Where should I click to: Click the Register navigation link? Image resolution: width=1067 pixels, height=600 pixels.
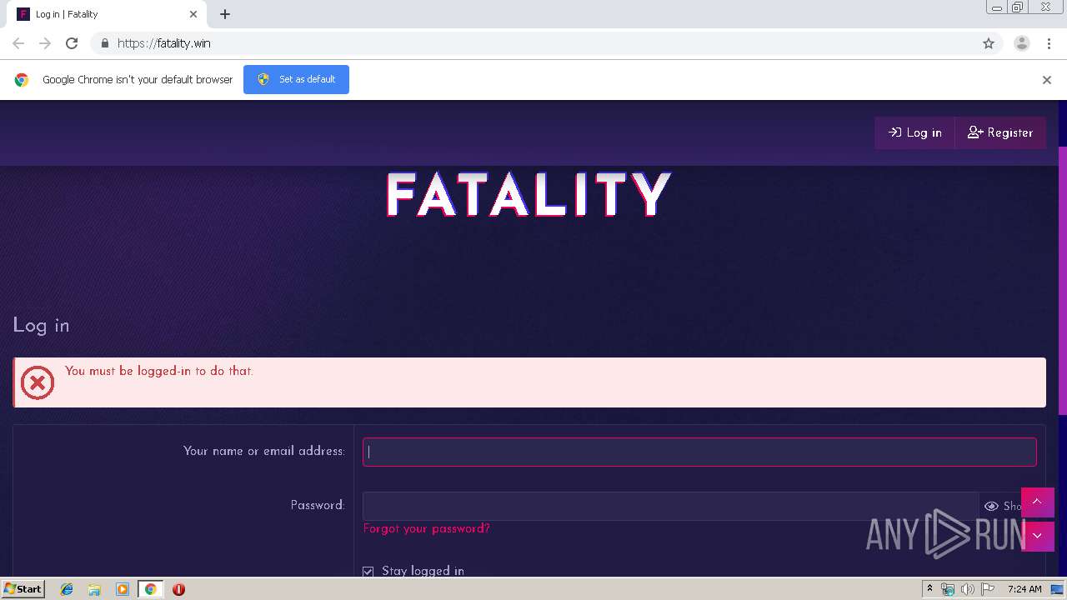click(1000, 132)
